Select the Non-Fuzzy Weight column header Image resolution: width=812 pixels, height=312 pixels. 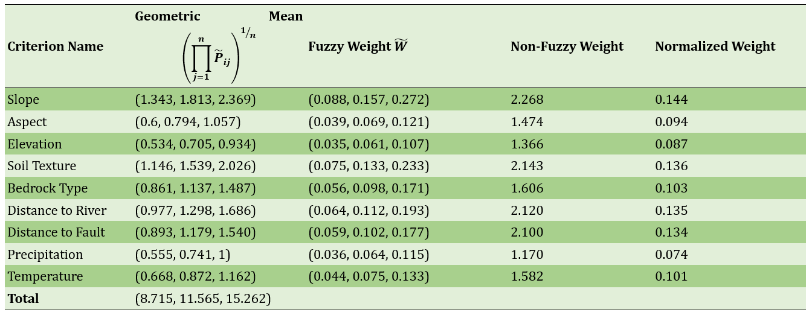567,46
